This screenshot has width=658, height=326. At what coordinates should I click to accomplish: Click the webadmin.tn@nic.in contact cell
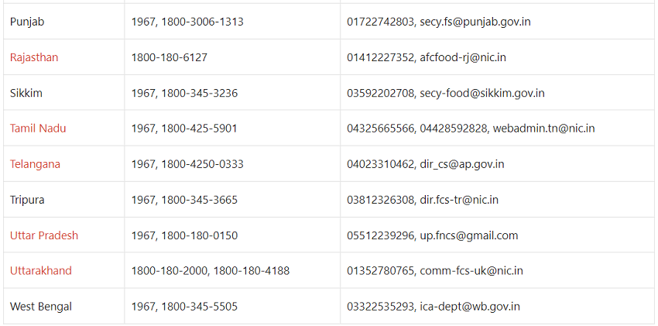point(471,129)
